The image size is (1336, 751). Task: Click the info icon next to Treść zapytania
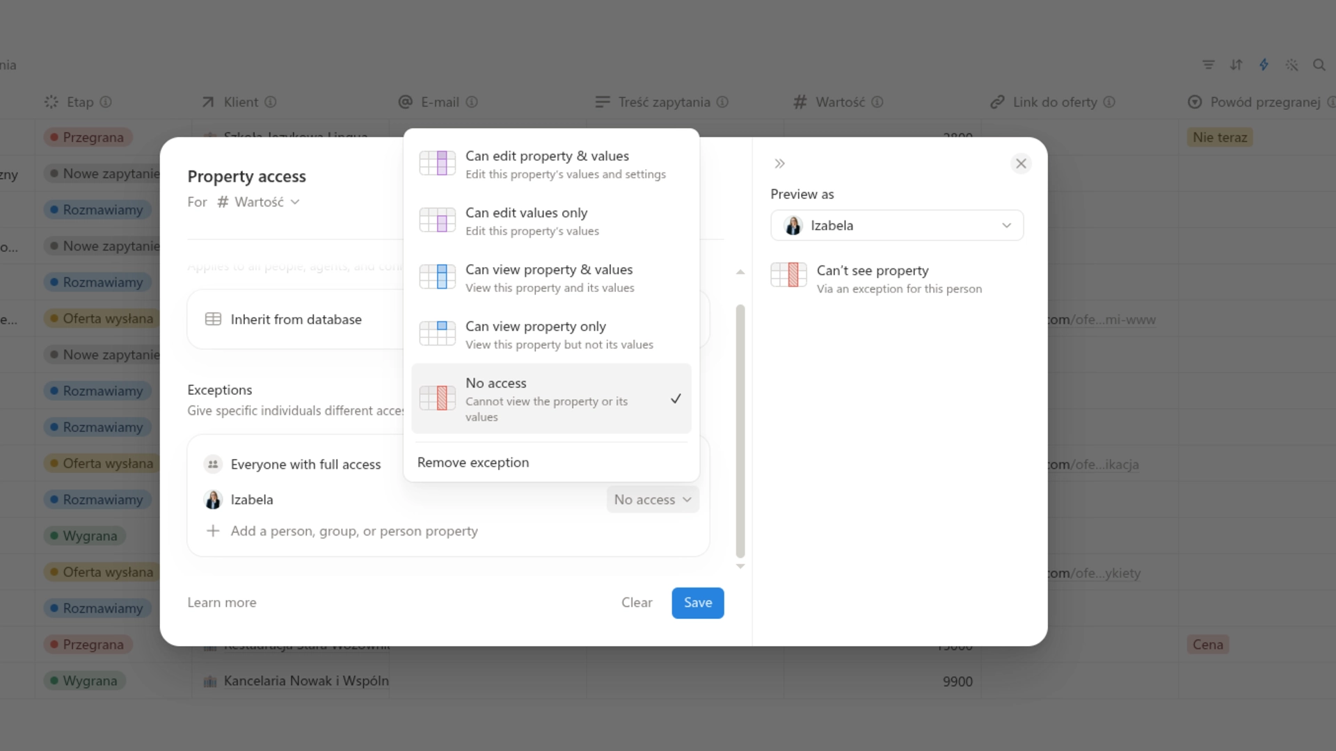[722, 102]
